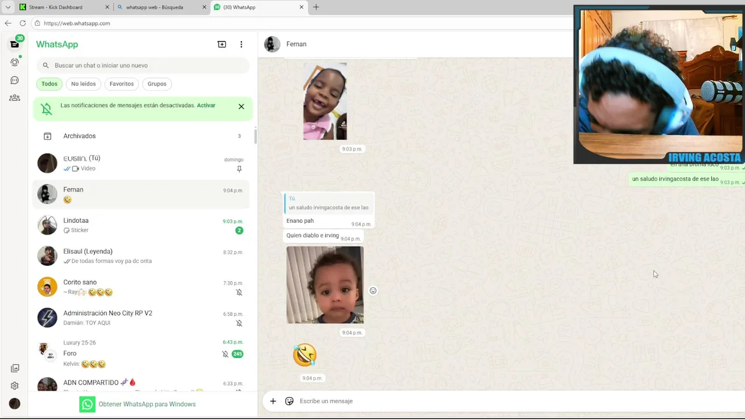The width and height of the screenshot is (745, 419).
Task: Click the browser back arrow
Action: [x=8, y=23]
